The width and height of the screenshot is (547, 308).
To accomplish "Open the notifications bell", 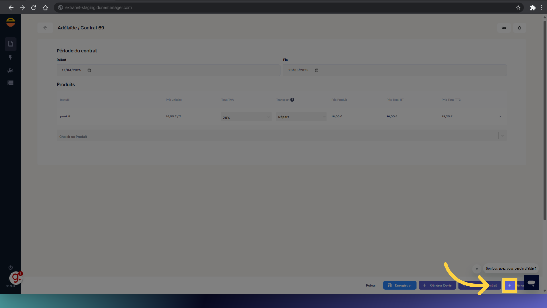I will point(519,28).
